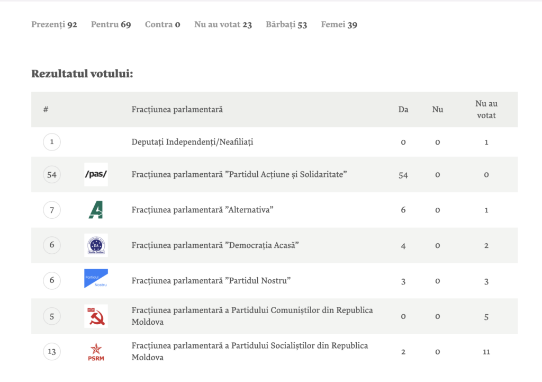542x382 pixels.
Task: Click the Da column header
Action: coord(403,110)
